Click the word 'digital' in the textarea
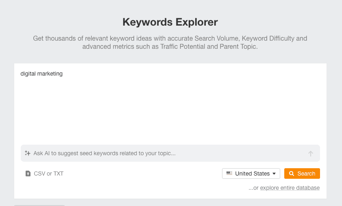The height and width of the screenshot is (206, 342). click(28, 74)
